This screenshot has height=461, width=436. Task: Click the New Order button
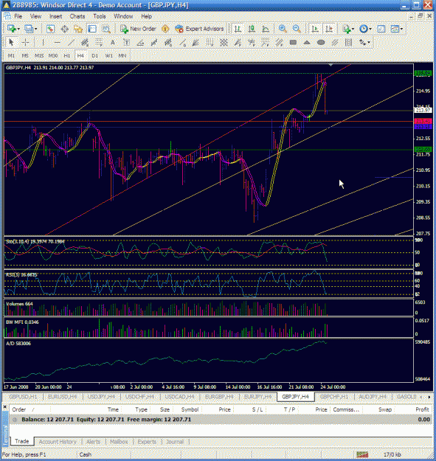(138, 29)
